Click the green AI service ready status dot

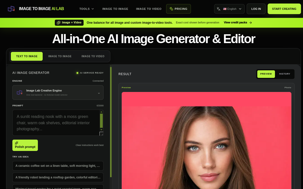coord(77,73)
